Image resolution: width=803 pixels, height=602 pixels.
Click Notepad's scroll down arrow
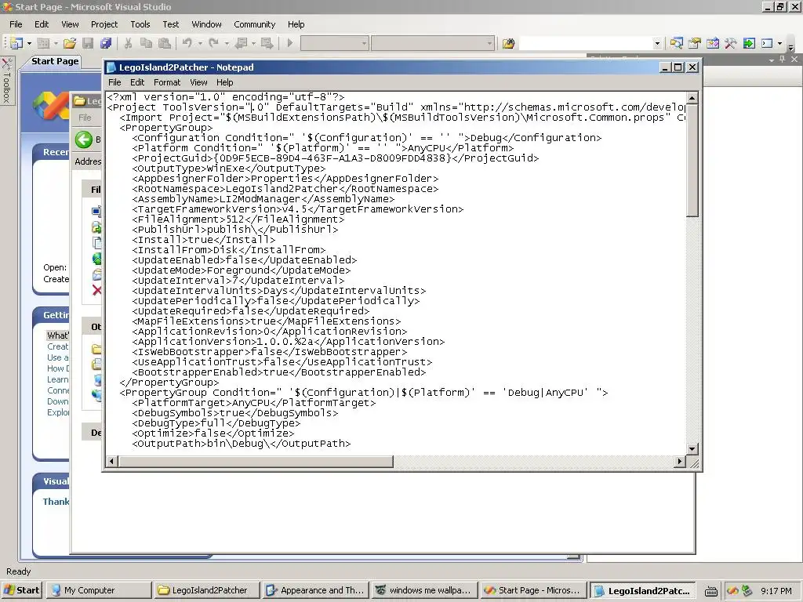tap(692, 449)
